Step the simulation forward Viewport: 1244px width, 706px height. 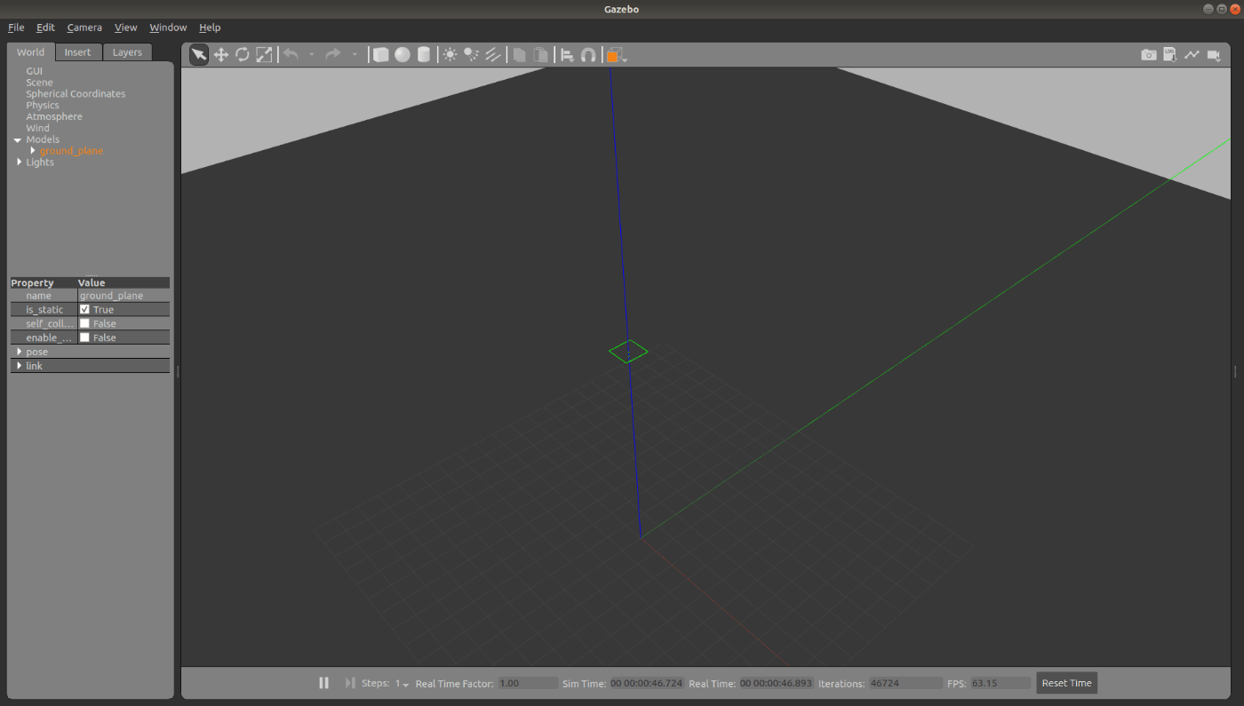[x=350, y=683]
